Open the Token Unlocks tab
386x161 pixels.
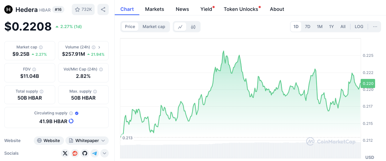coord(241,9)
